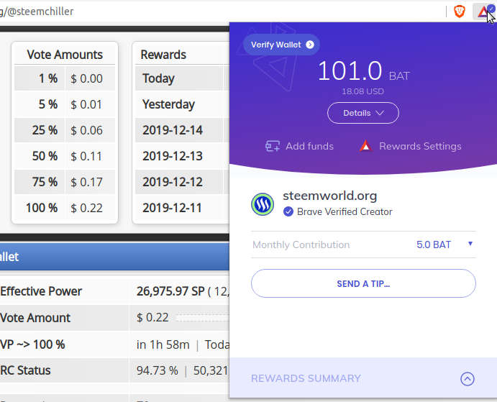
Task: Toggle the BAT Rewards triangle toolbar icon
Action: click(484, 12)
